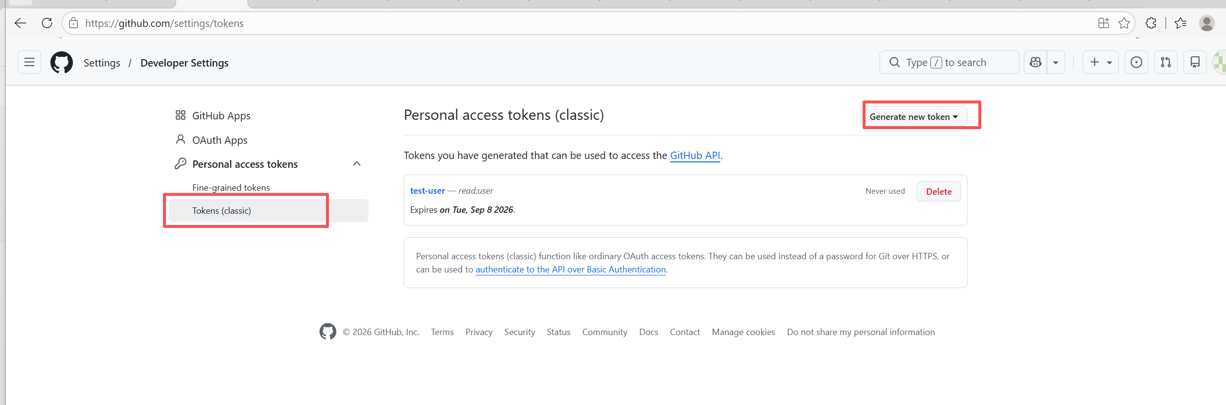1226x405 pixels.
Task: Click the Personal access tokens (classic) heading
Action: coord(504,115)
